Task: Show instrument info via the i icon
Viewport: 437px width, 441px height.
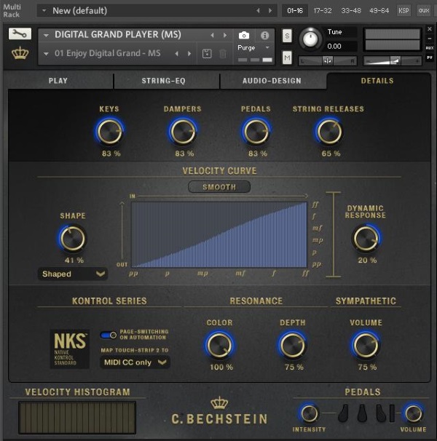Action: pos(264,36)
